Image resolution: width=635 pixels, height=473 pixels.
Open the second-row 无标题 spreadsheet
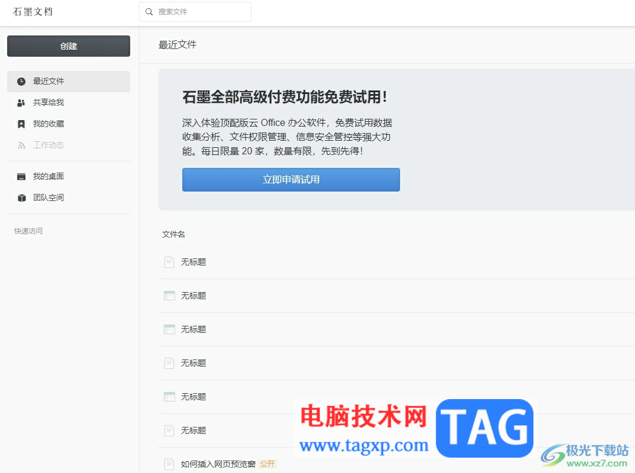coord(194,296)
